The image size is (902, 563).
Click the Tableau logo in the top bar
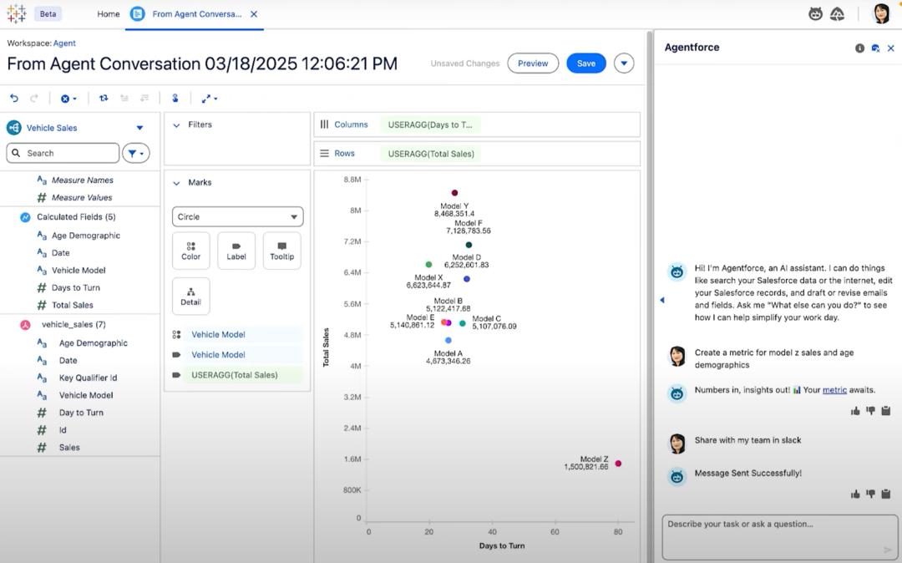16,14
